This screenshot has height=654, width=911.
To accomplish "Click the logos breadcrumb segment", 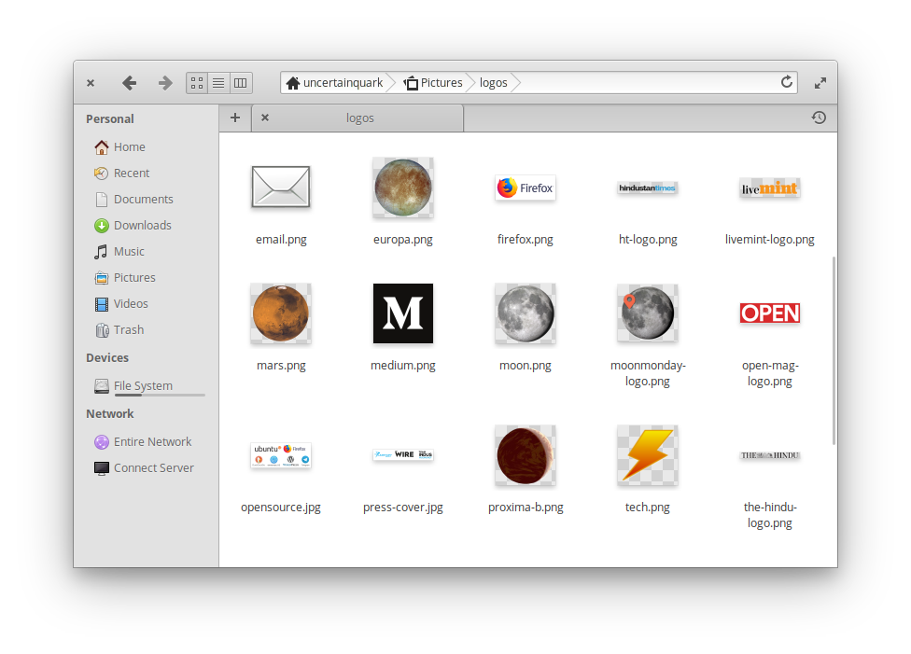I will point(493,82).
